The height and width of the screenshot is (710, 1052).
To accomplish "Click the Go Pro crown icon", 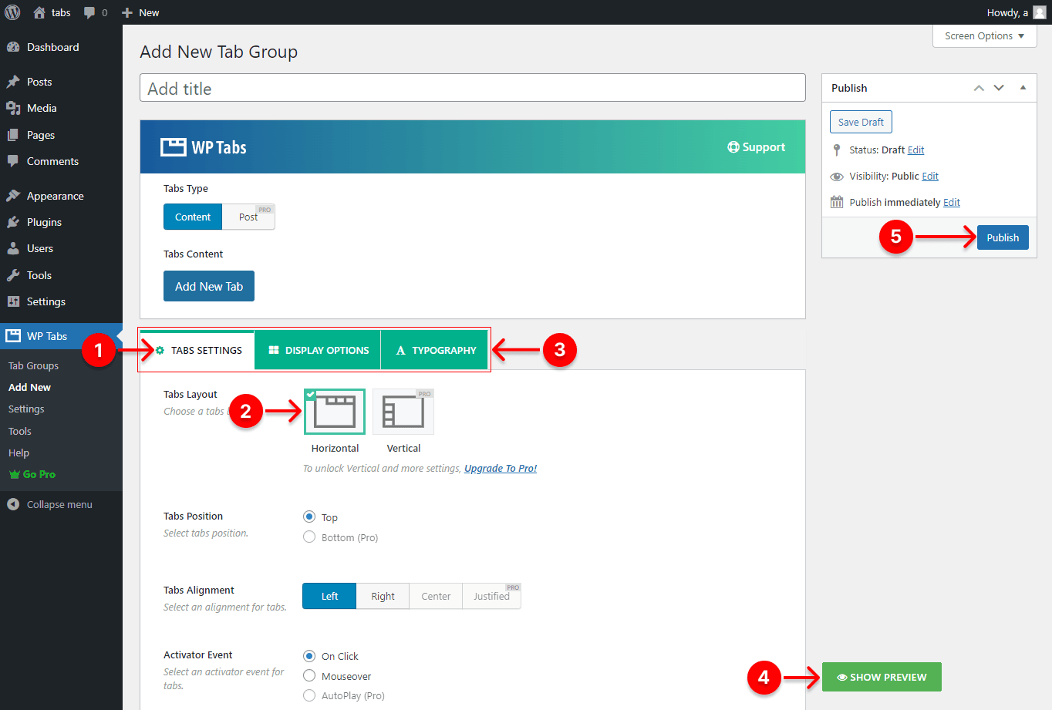I will [15, 474].
